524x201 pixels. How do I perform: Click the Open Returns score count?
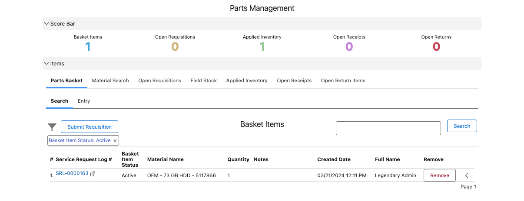tap(436, 47)
